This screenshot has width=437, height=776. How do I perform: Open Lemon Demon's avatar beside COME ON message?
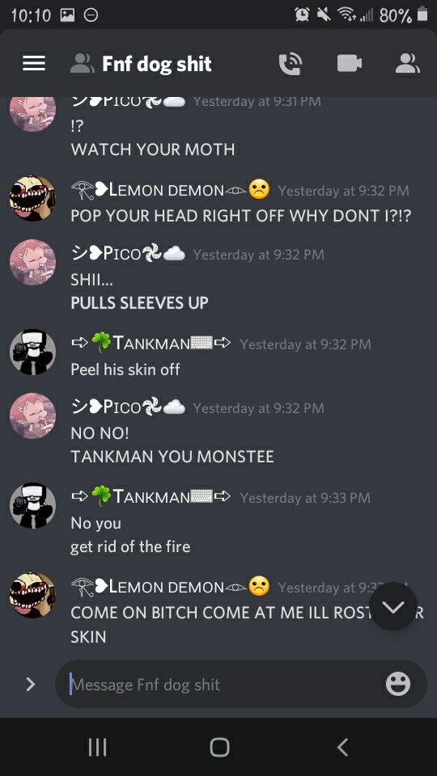(32, 595)
